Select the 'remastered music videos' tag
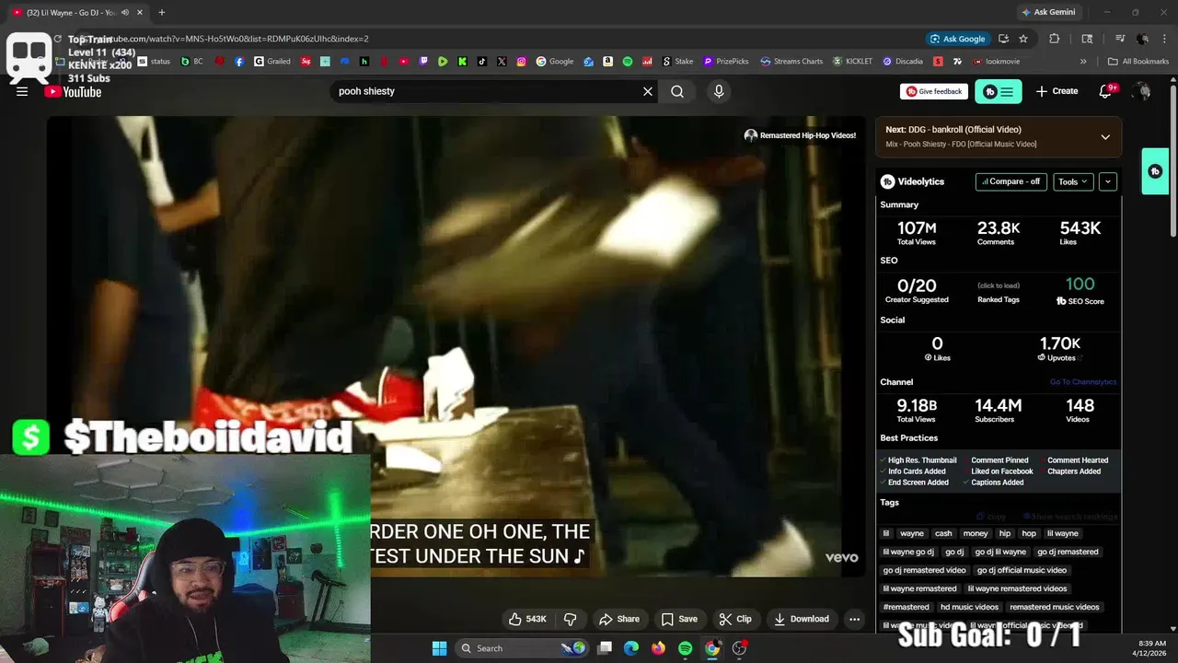Viewport: 1178px width, 663px height. [1054, 607]
